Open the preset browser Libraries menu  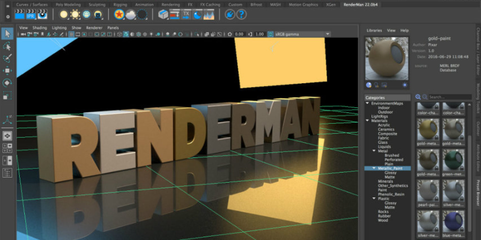(x=374, y=30)
